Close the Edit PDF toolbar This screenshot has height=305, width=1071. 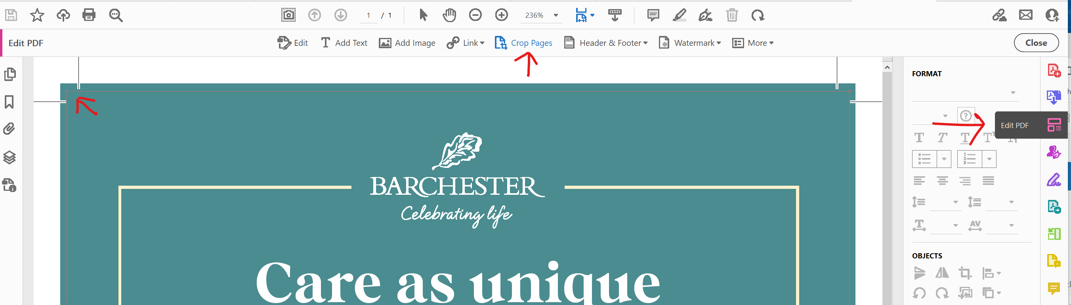pyautogui.click(x=1036, y=43)
